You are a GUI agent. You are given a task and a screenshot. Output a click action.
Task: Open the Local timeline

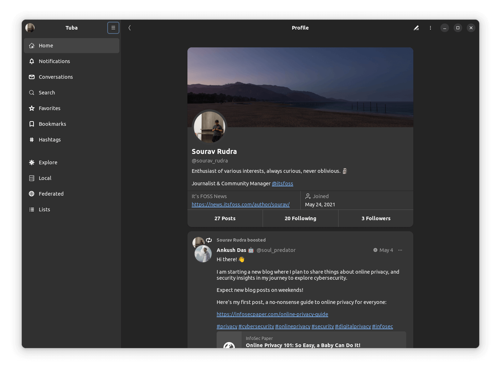(x=45, y=178)
